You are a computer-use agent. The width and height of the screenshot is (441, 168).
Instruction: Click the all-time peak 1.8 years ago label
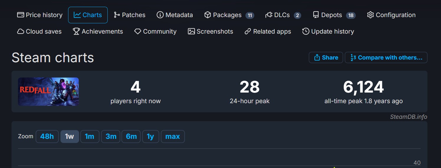pos(363,101)
